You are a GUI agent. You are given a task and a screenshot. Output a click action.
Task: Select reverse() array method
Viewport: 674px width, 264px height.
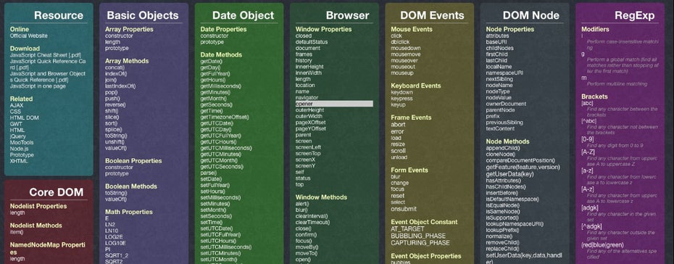[x=115, y=104]
